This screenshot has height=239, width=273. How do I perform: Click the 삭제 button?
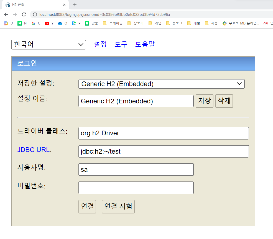(x=224, y=101)
